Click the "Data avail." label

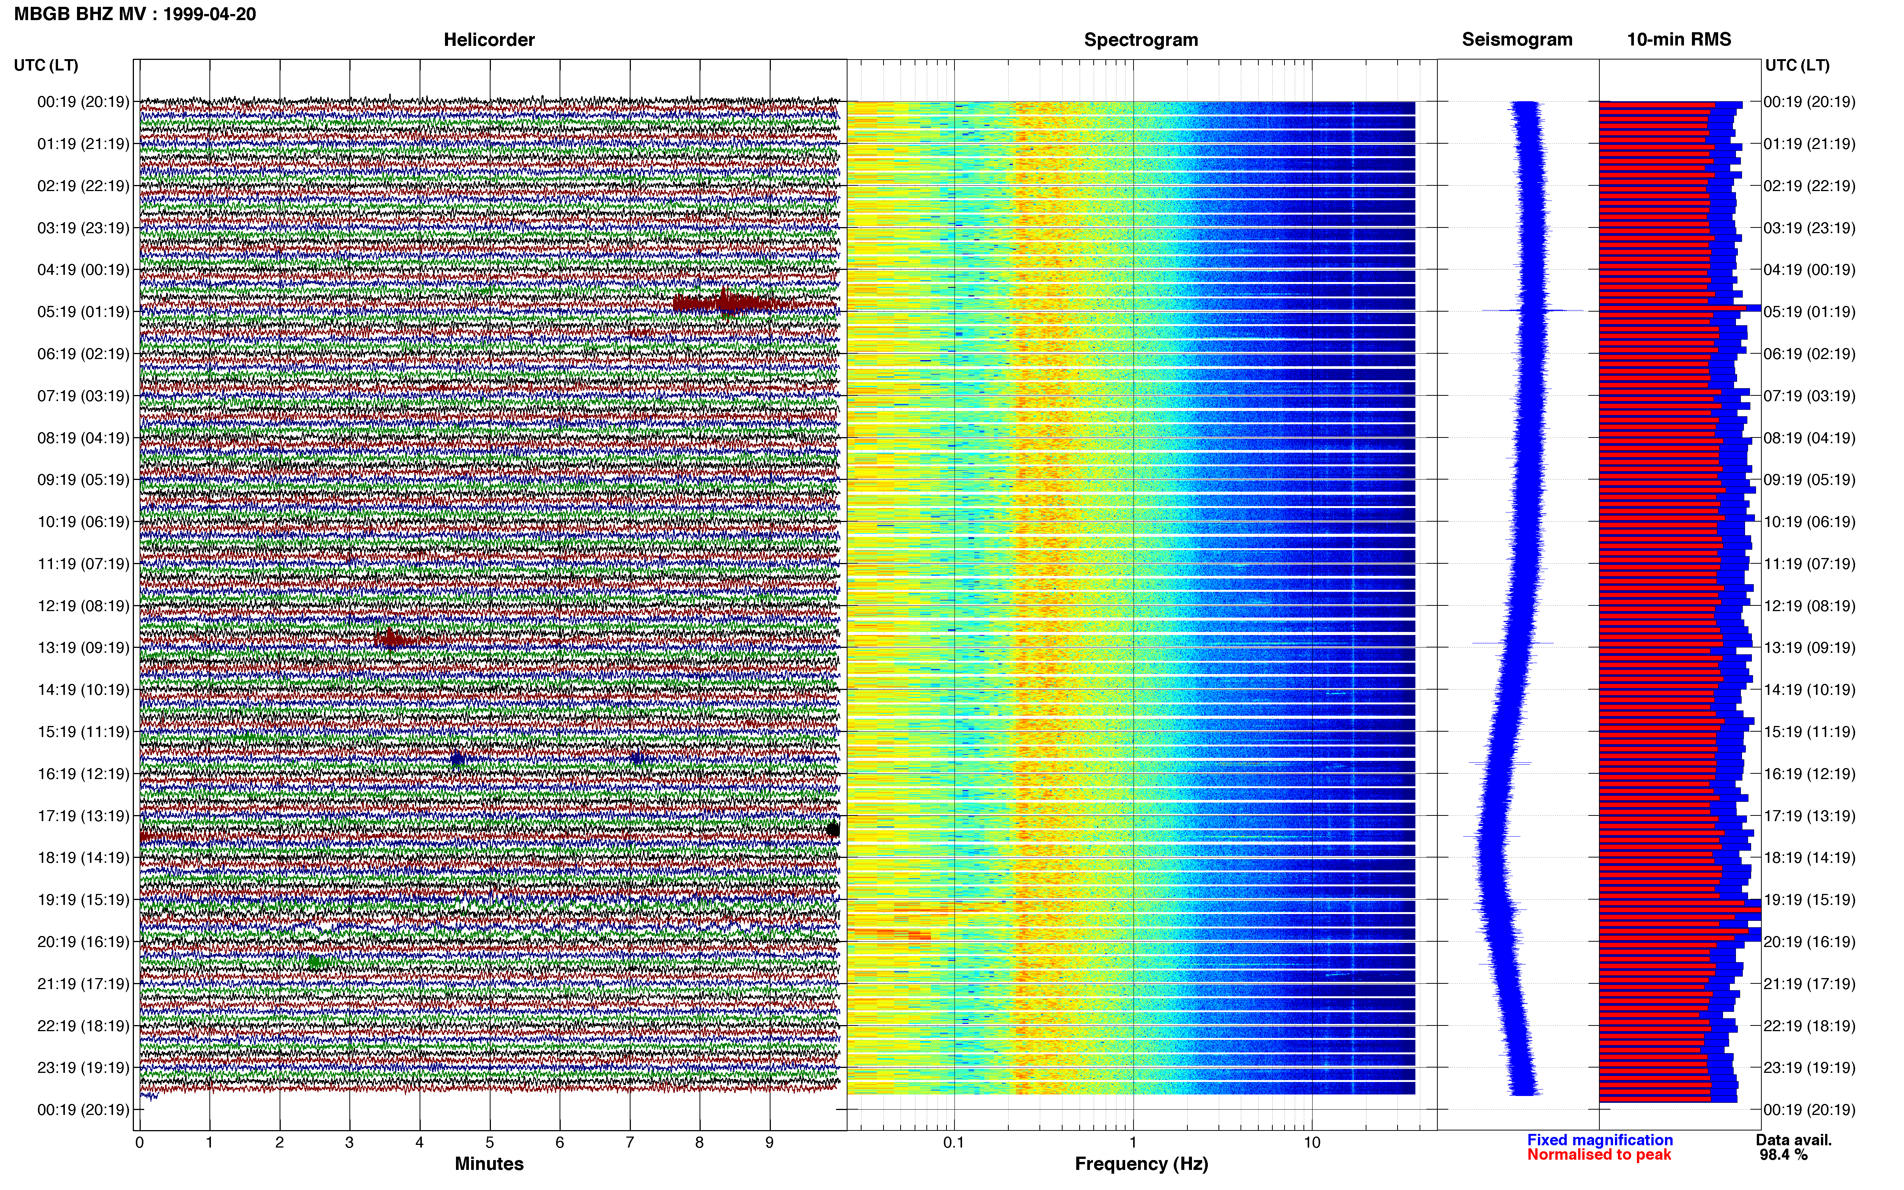(x=1794, y=1140)
